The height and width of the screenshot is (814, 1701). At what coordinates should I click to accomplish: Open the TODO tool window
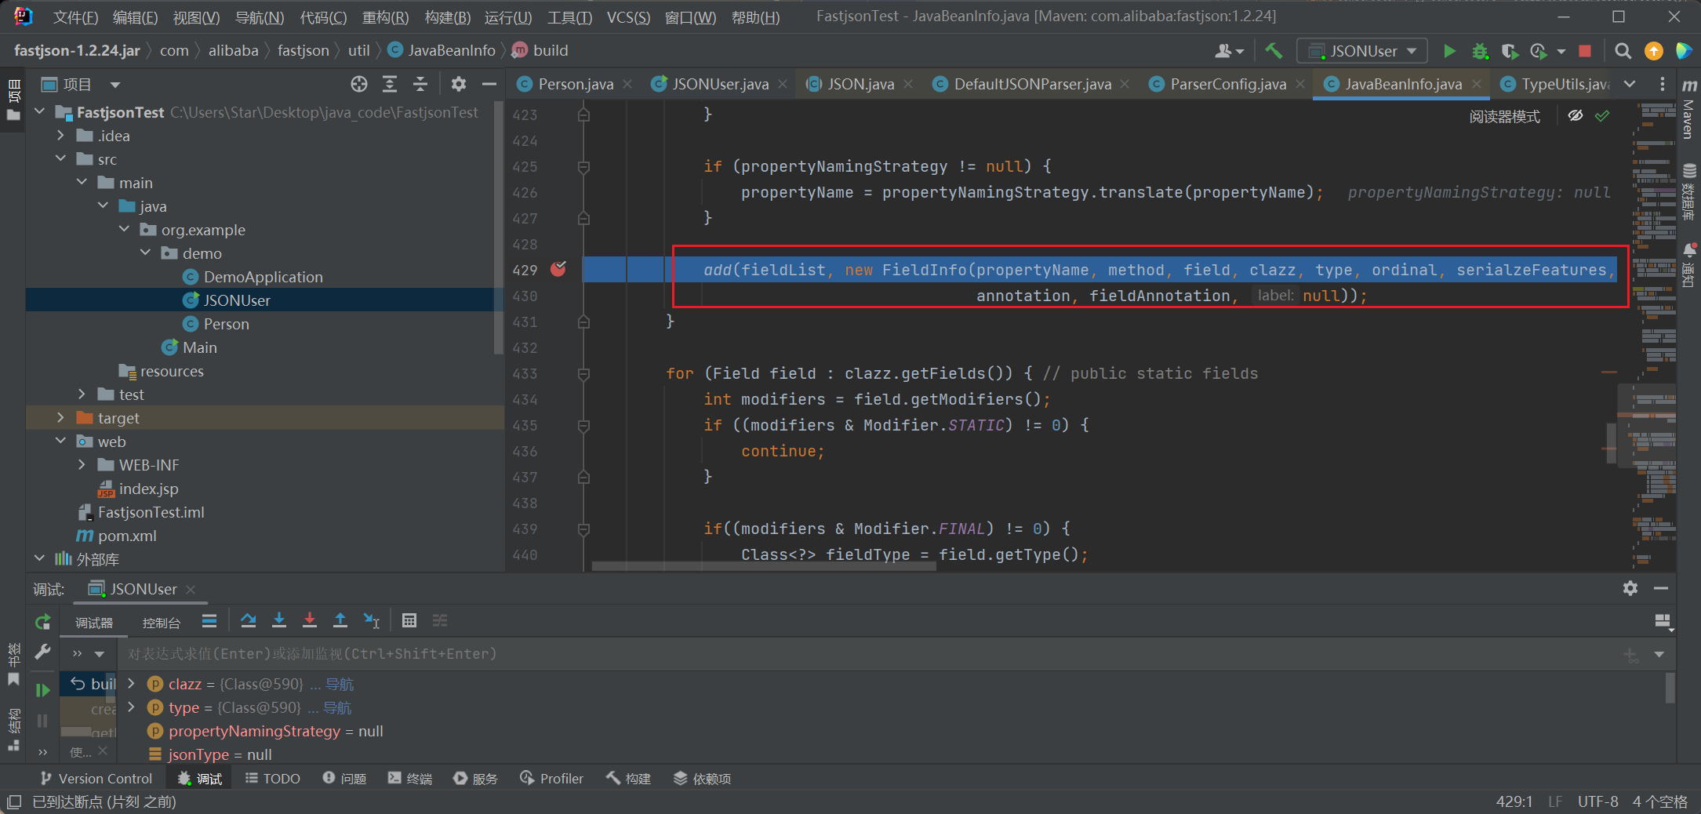tap(273, 779)
